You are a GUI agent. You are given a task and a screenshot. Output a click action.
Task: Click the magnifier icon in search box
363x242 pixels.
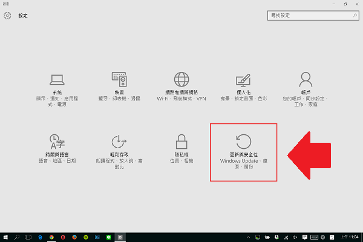(x=350, y=16)
